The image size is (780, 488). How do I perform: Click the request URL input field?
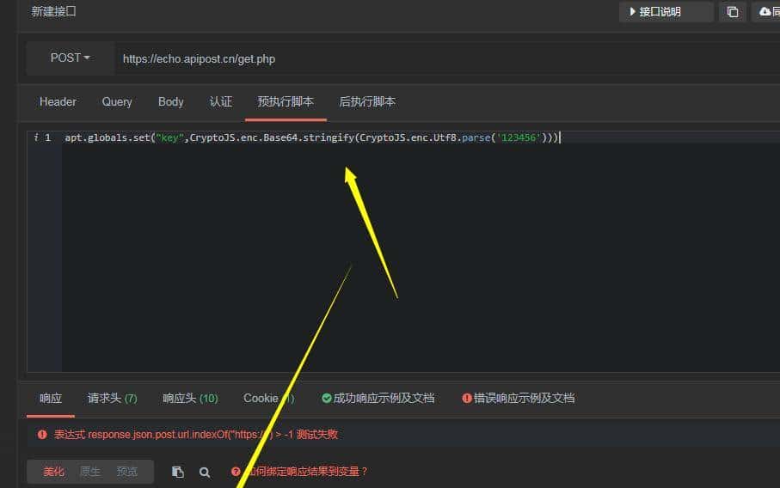point(447,58)
